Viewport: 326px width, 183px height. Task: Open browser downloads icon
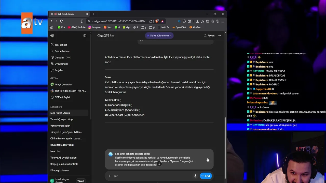(197, 21)
